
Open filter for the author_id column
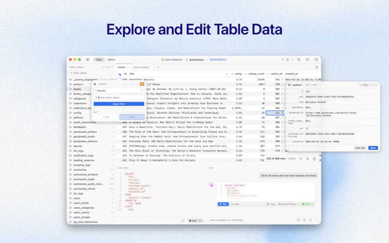click(269, 74)
